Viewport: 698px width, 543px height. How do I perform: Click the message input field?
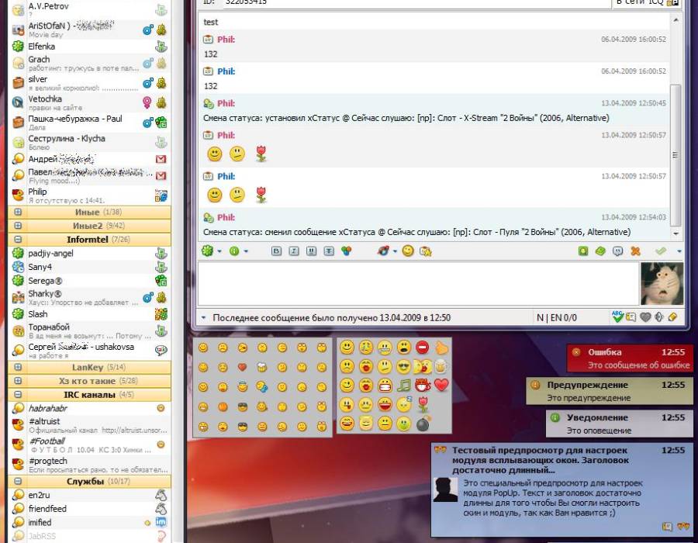point(419,283)
